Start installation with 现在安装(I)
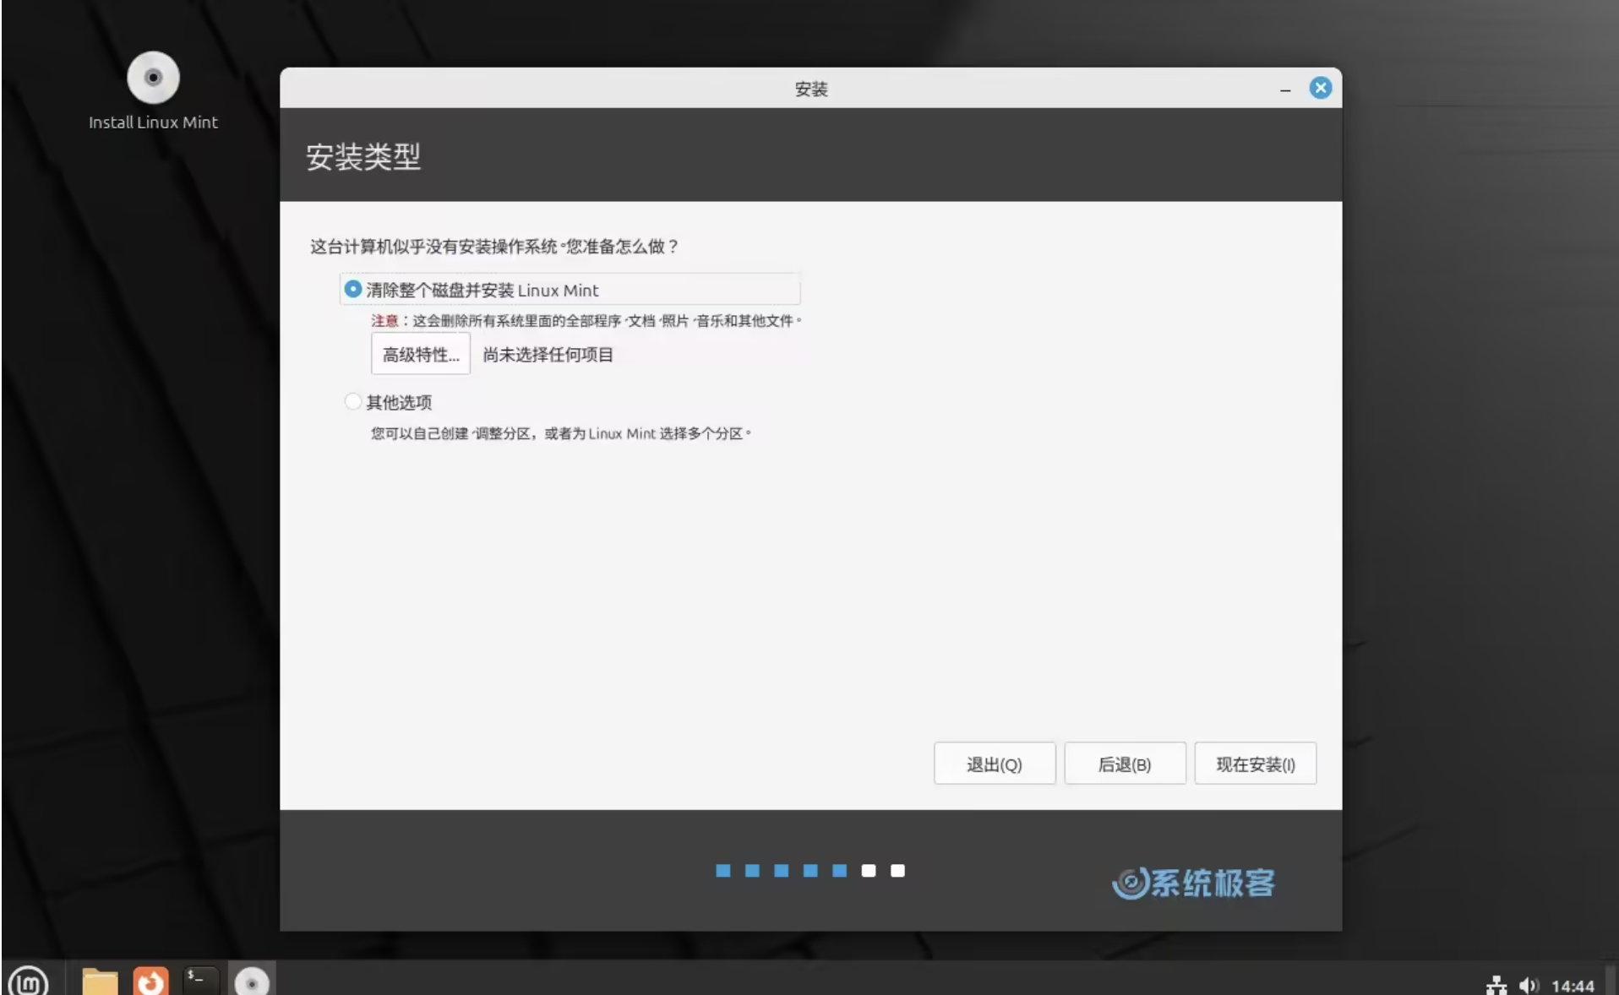1619x995 pixels. 1255,764
